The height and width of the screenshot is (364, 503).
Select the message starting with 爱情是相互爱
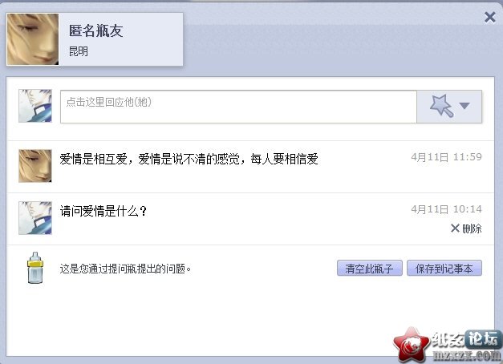(x=189, y=159)
